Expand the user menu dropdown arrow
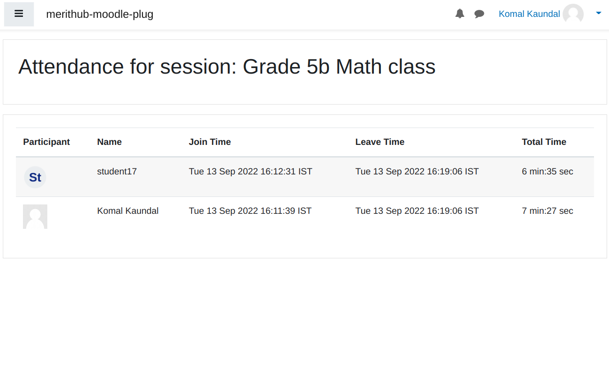The height and width of the screenshot is (377, 609). 598,14
